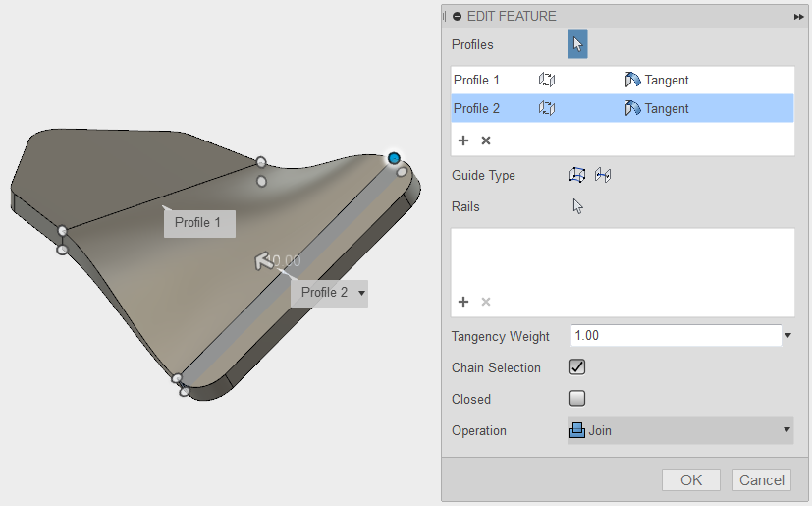Select Profile 1 row in list

click(x=623, y=80)
